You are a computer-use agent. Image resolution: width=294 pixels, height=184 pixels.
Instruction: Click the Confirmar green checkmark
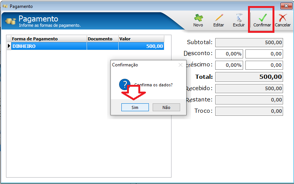262,18
